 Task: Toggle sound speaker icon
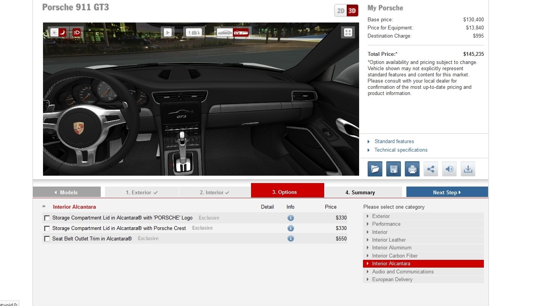pos(449,169)
